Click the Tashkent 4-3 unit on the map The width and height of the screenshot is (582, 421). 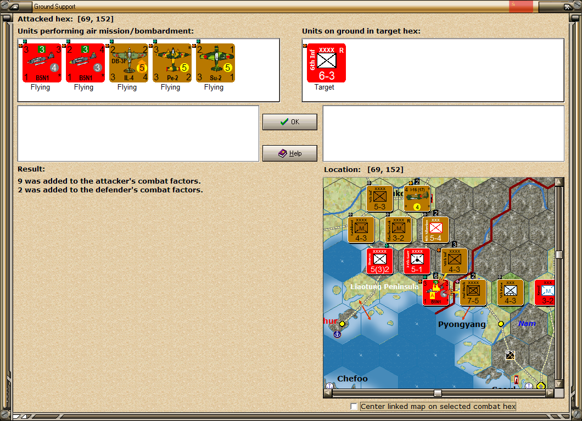pyautogui.click(x=361, y=231)
